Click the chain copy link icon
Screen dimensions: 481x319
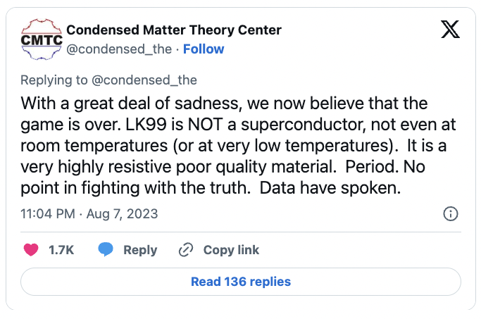(x=187, y=250)
